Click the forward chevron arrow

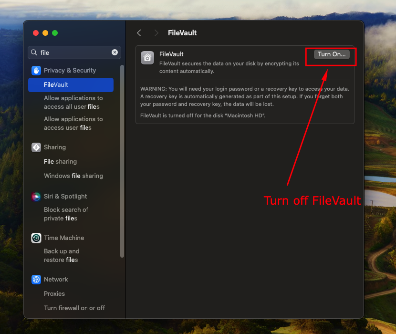point(156,33)
